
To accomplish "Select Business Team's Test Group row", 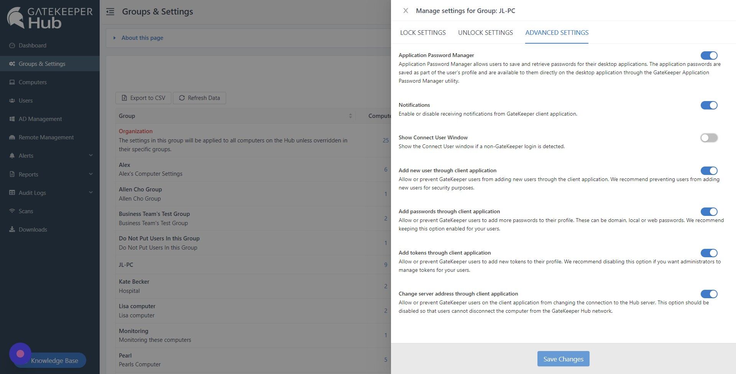I will 253,218.
